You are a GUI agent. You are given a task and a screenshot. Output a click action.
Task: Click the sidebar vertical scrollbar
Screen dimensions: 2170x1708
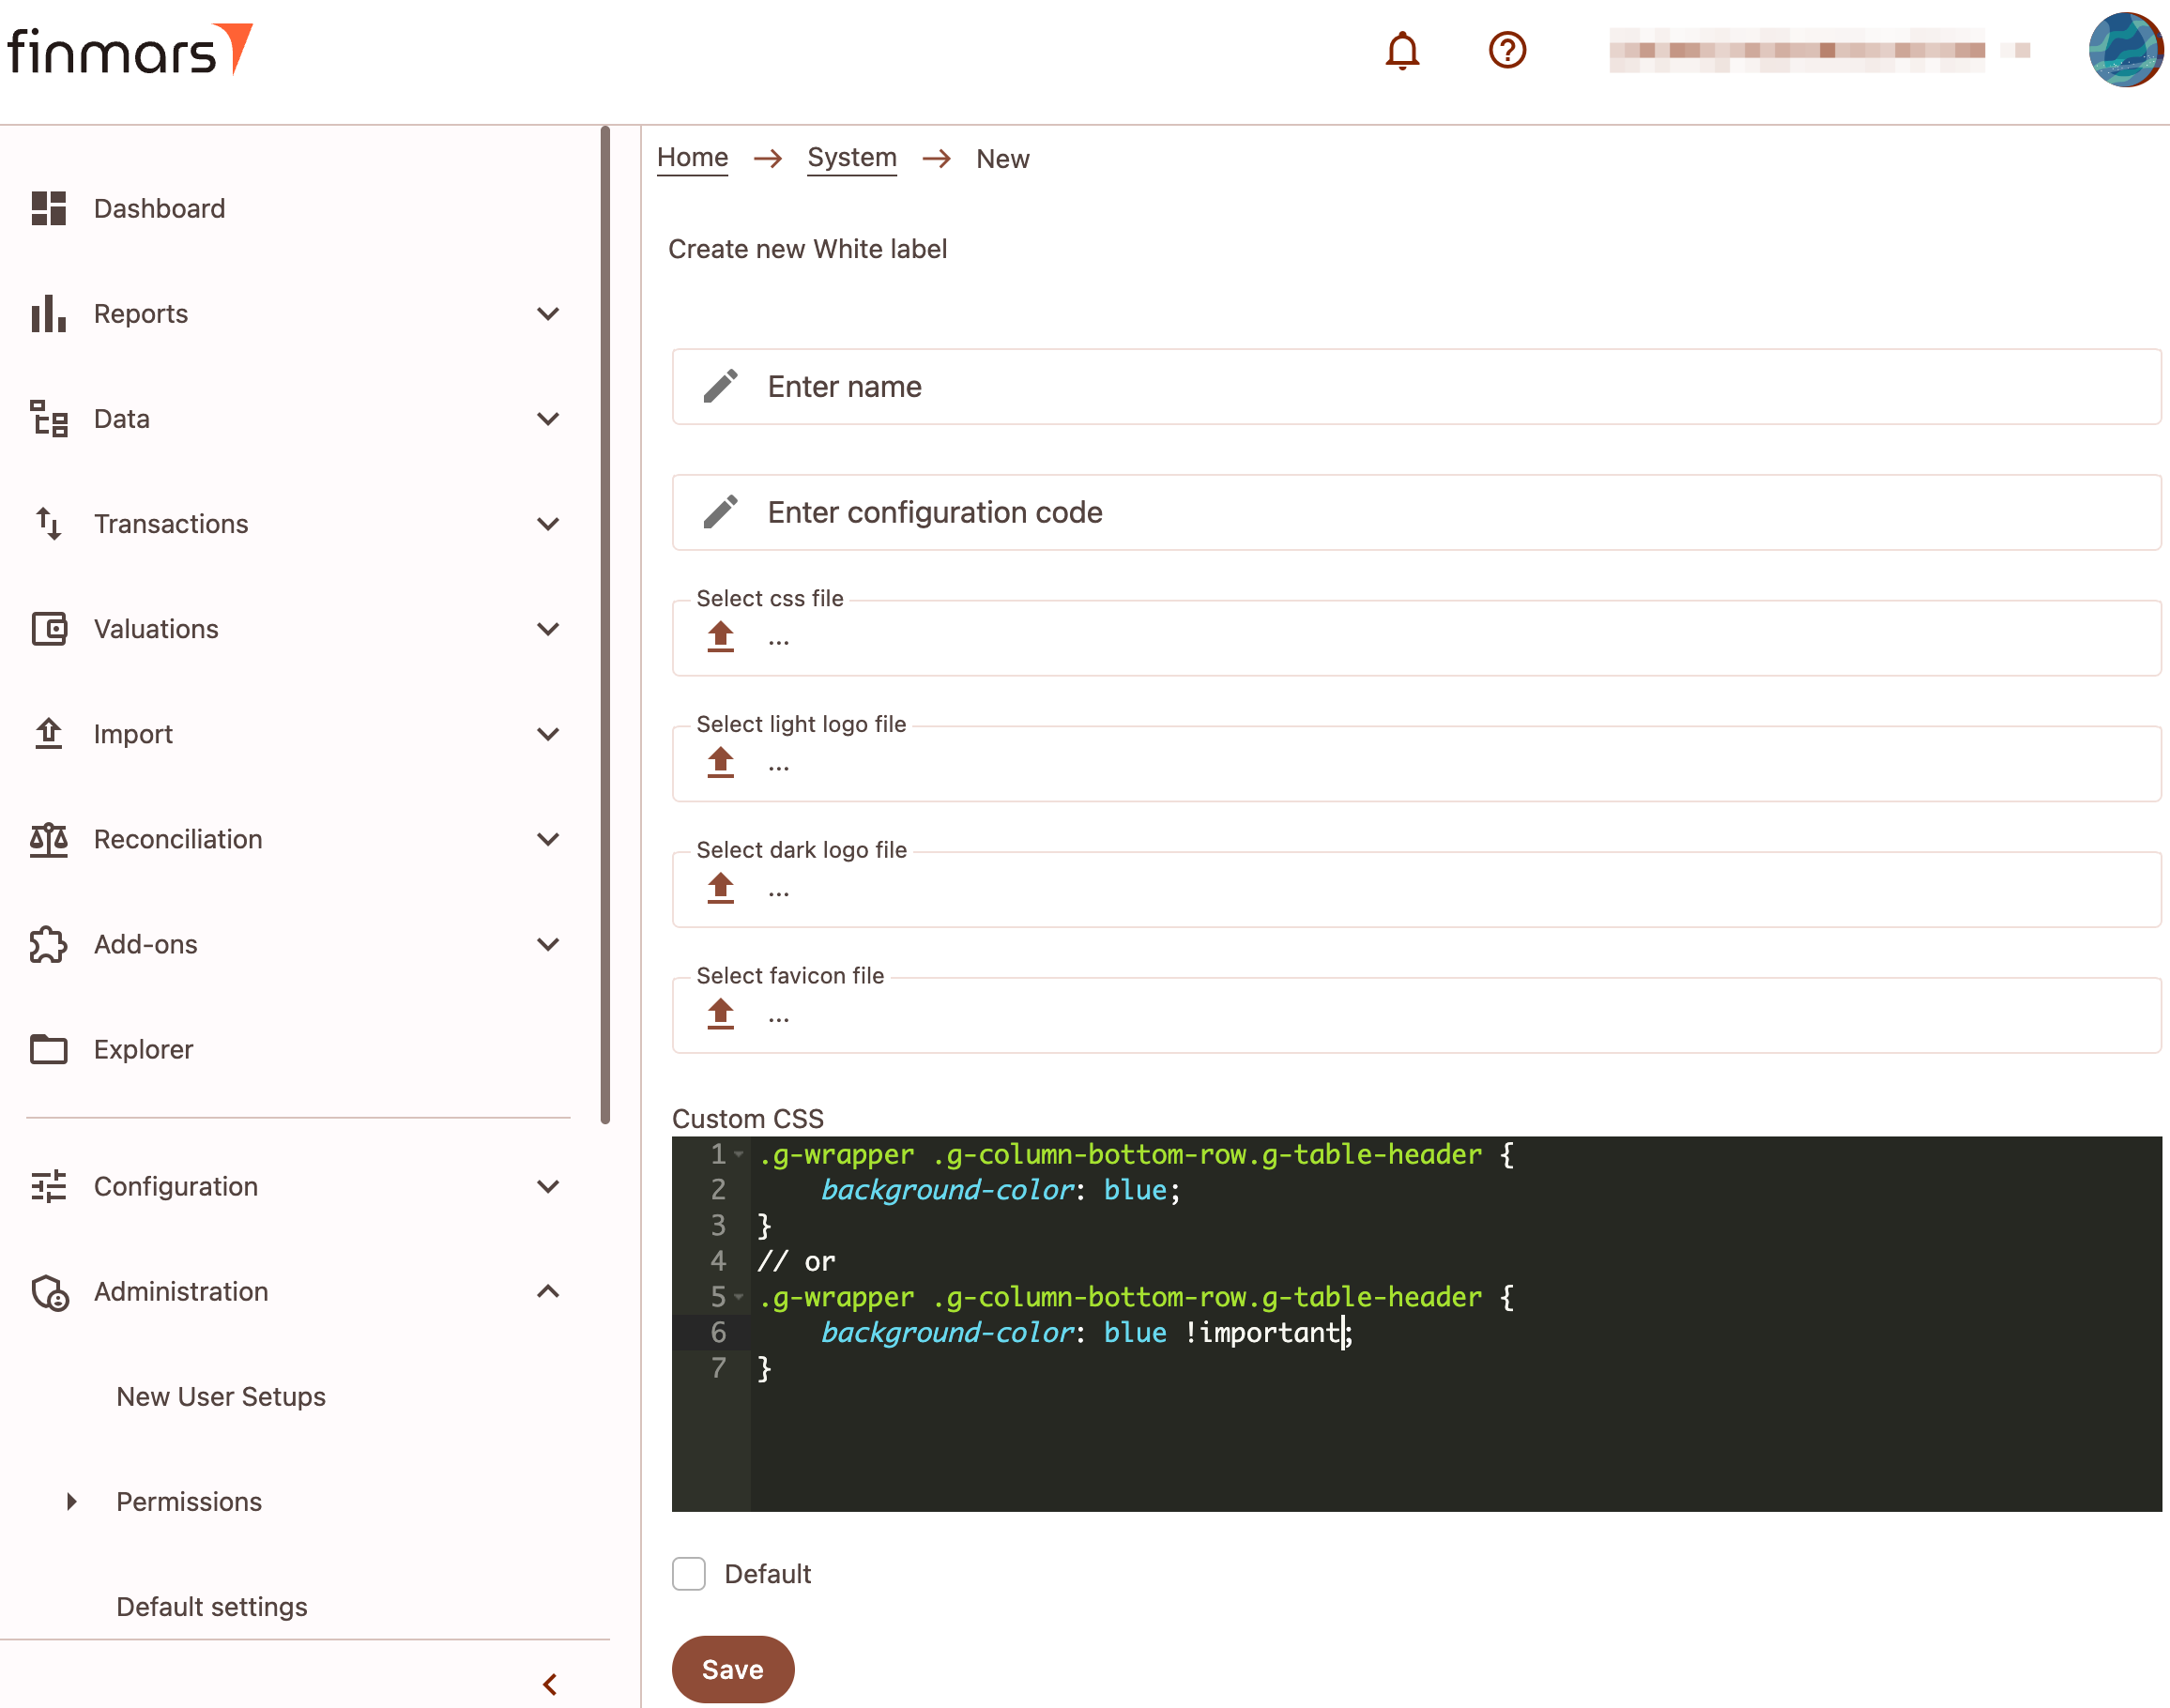(x=605, y=625)
